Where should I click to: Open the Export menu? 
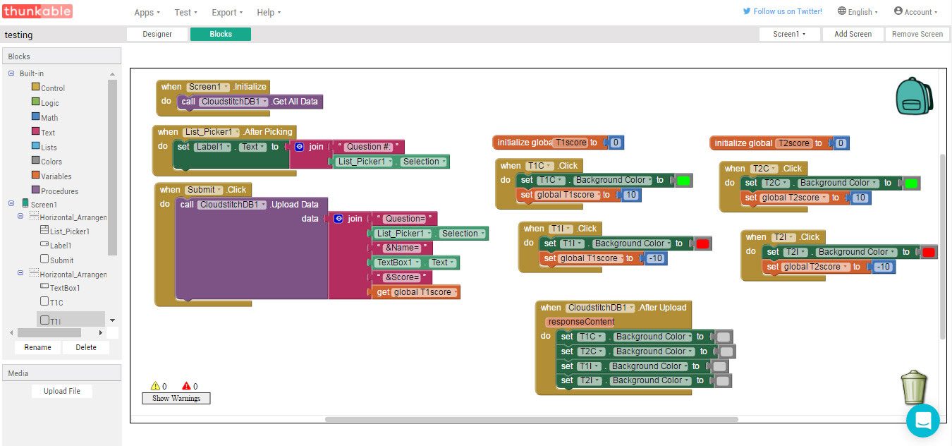pos(227,12)
